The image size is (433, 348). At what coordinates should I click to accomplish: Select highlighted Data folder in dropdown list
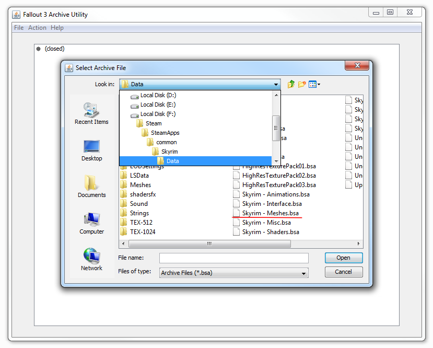196,161
